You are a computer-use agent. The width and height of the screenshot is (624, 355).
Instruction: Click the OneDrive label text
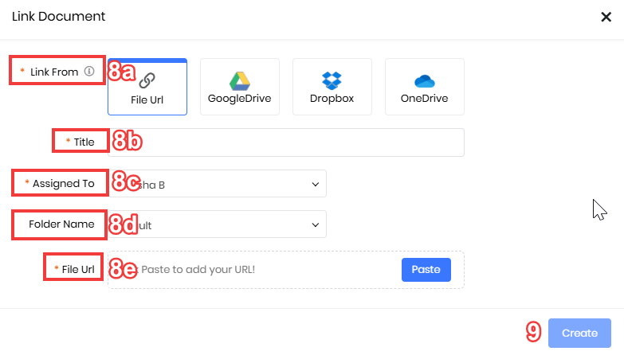(424, 99)
